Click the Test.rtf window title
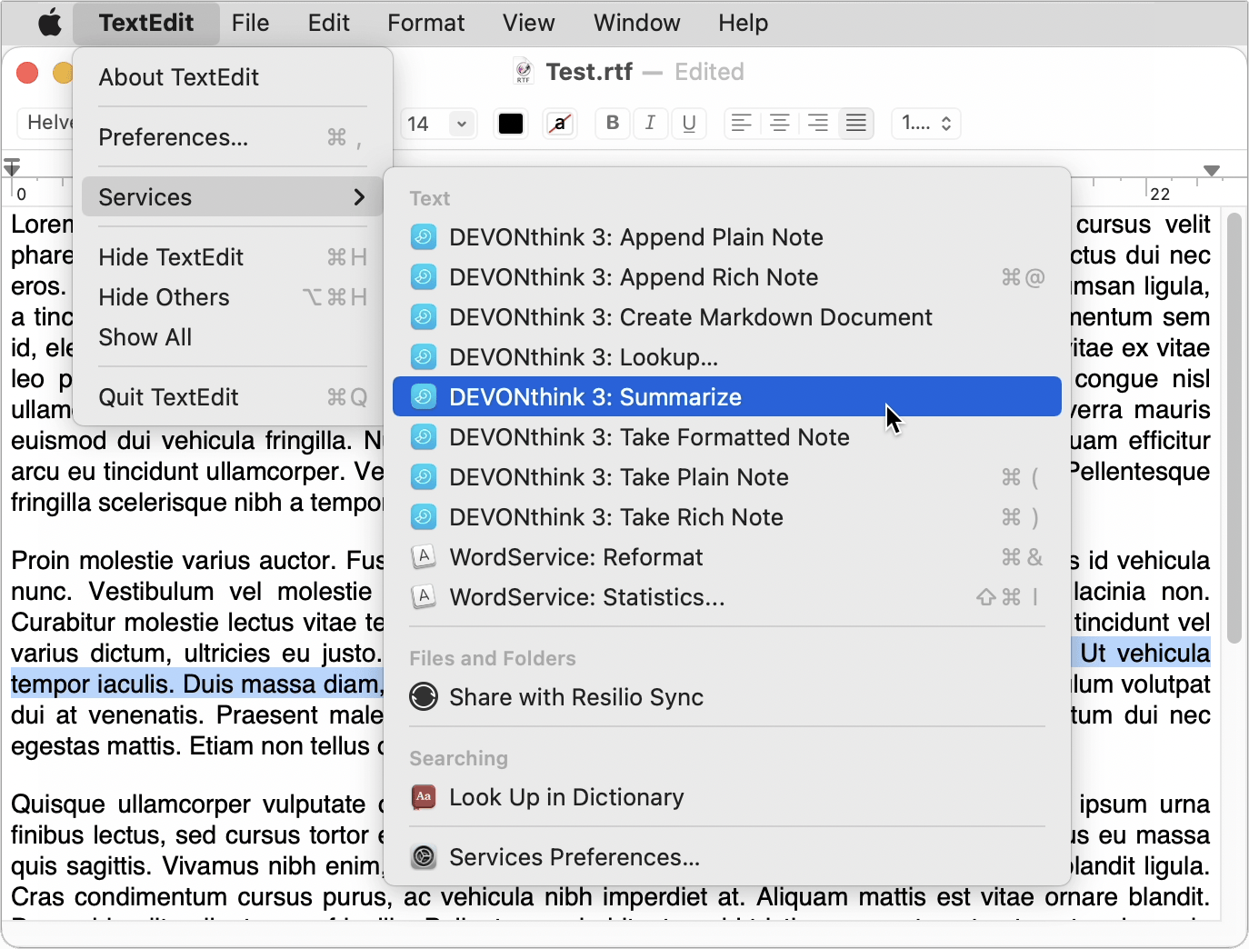The height and width of the screenshot is (949, 1249). coord(589,72)
